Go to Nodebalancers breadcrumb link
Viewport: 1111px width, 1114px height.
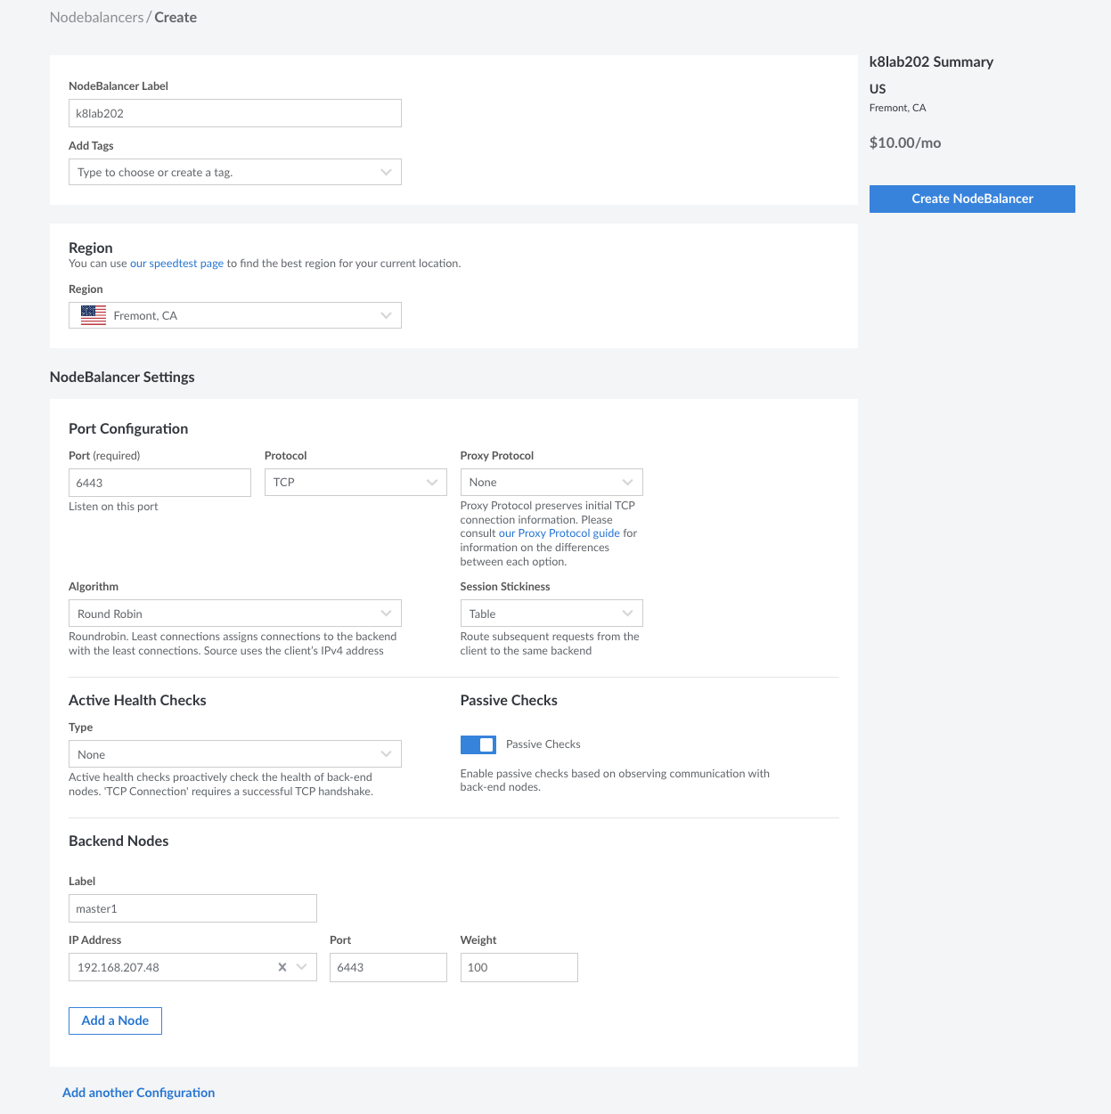tap(96, 18)
